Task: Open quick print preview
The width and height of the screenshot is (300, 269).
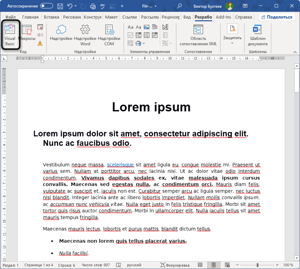Action: pos(93,6)
